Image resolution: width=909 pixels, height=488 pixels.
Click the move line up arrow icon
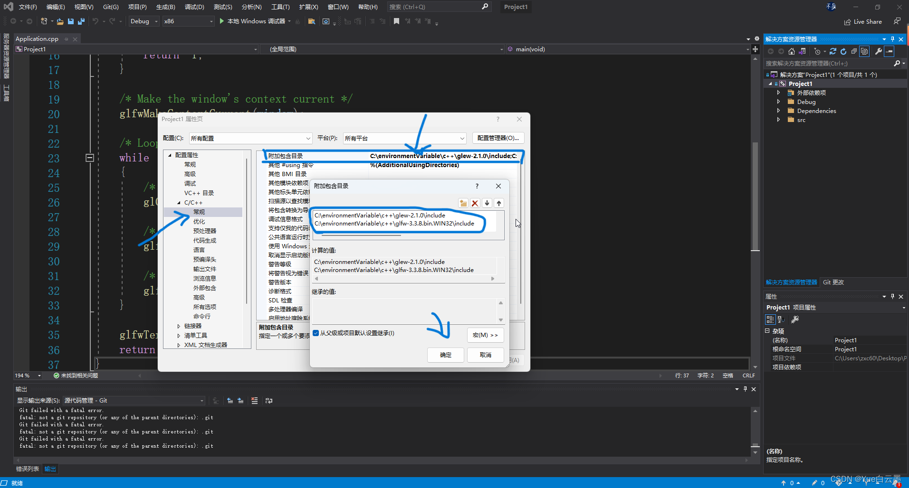(x=499, y=203)
